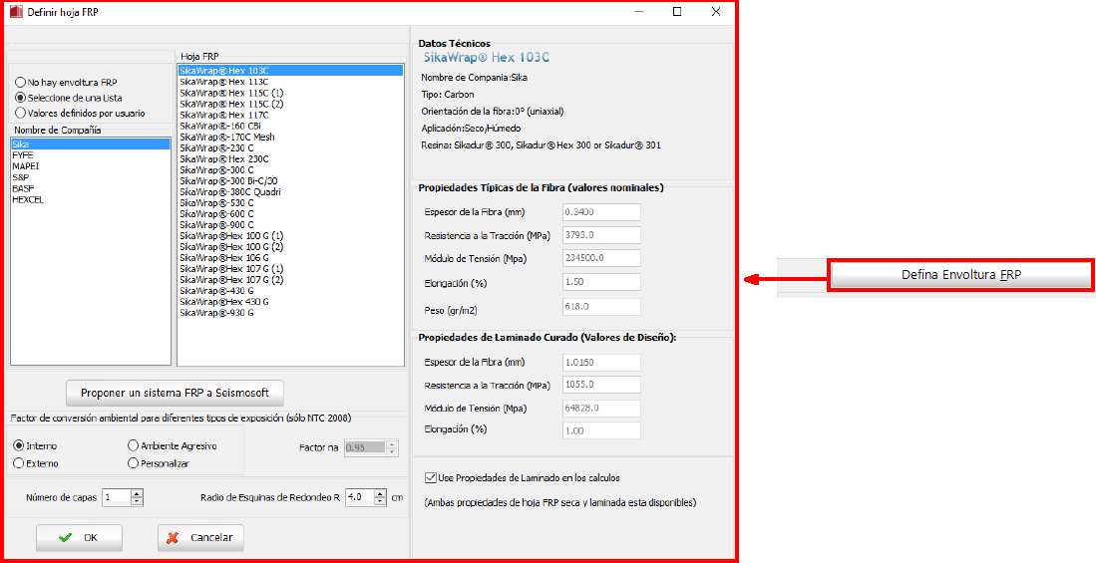Click Proponer un sistema FRP a Seismosoft
Viewport: 1096px width, 563px height.
click(175, 392)
